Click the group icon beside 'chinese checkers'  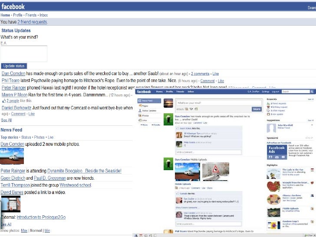312,195
